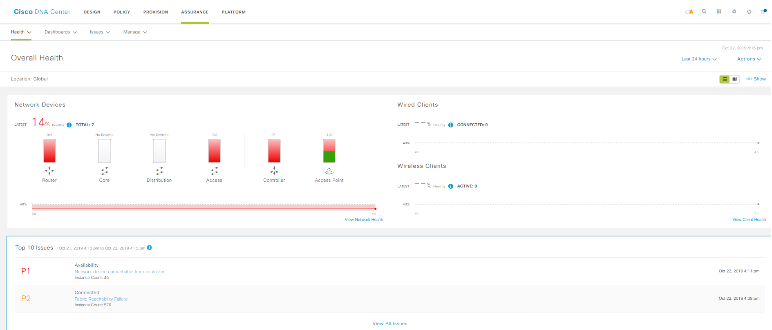The height and width of the screenshot is (330, 772).
Task: Click the P1 priority label
Action: tap(26, 271)
